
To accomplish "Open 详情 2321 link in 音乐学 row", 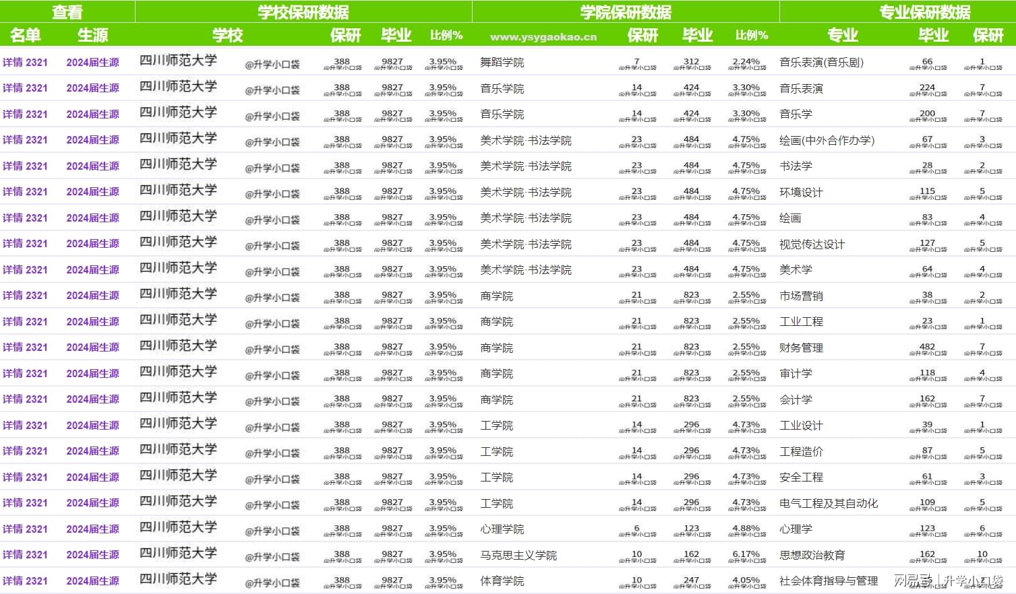I will [25, 114].
